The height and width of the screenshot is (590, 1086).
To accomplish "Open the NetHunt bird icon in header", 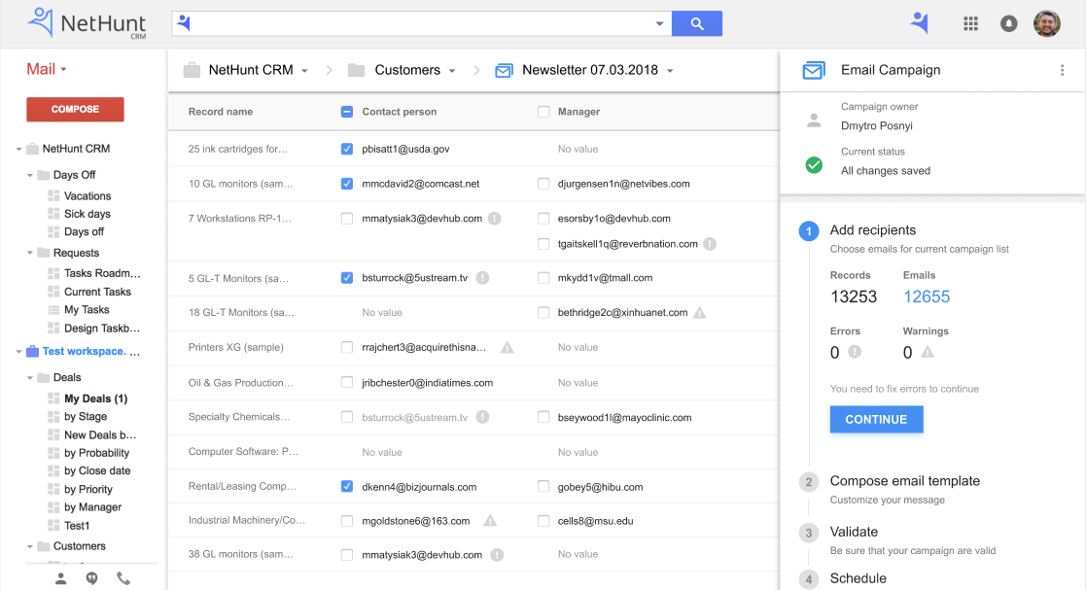I will (x=919, y=23).
